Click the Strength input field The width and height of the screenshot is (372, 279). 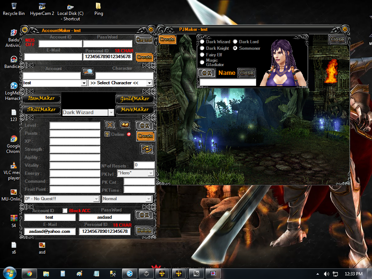point(75,149)
